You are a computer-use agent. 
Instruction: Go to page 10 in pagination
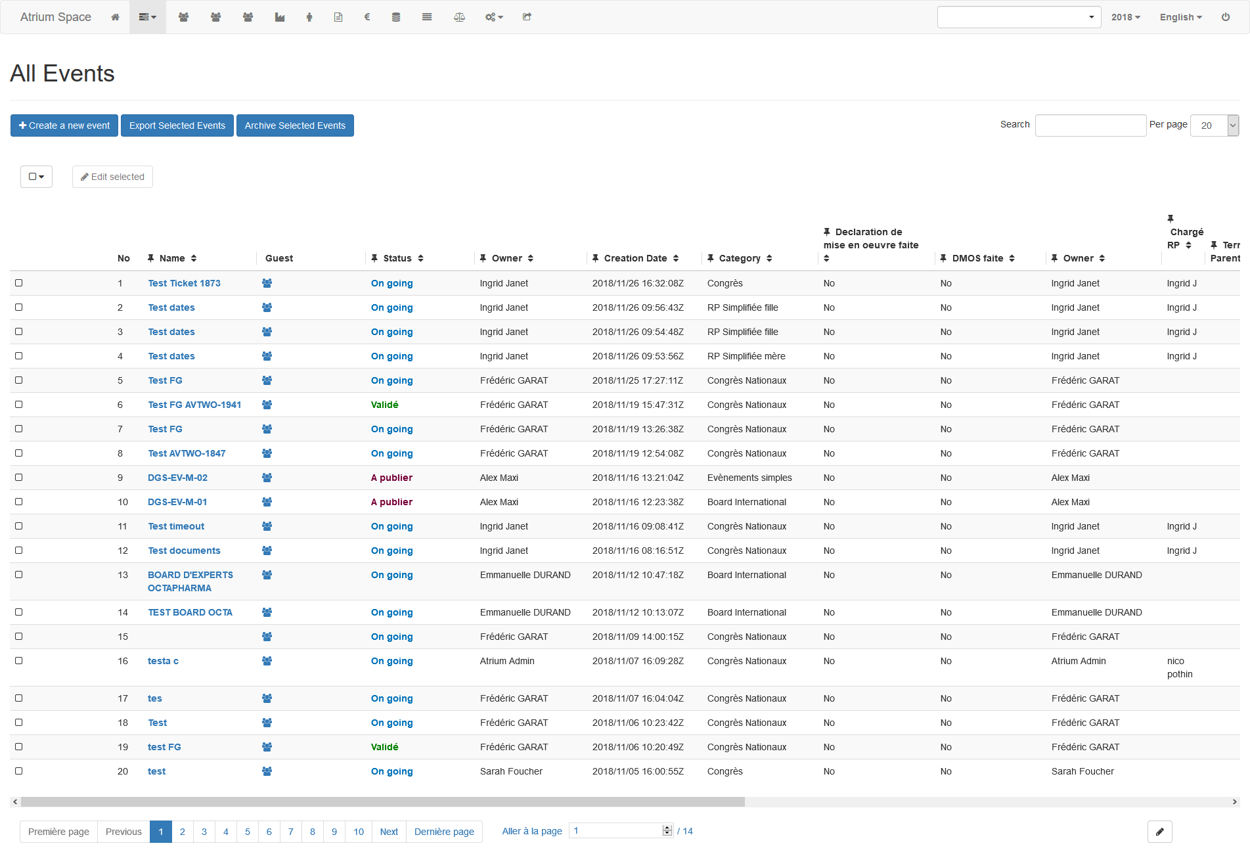359,832
